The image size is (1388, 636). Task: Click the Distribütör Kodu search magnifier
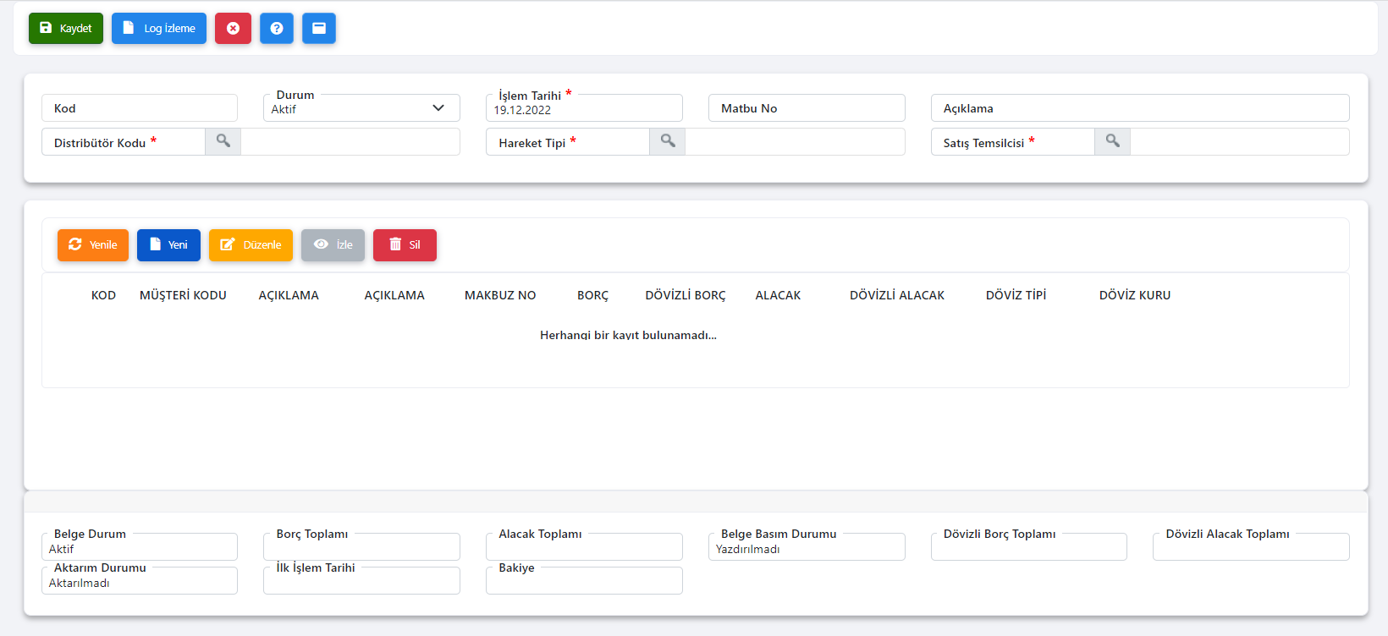[x=223, y=141]
